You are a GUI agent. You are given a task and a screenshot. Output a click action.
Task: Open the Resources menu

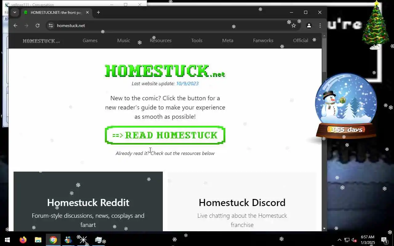tap(161, 41)
